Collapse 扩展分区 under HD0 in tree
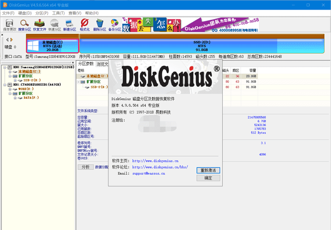The width and height of the screenshot is (331, 230). point(10,76)
